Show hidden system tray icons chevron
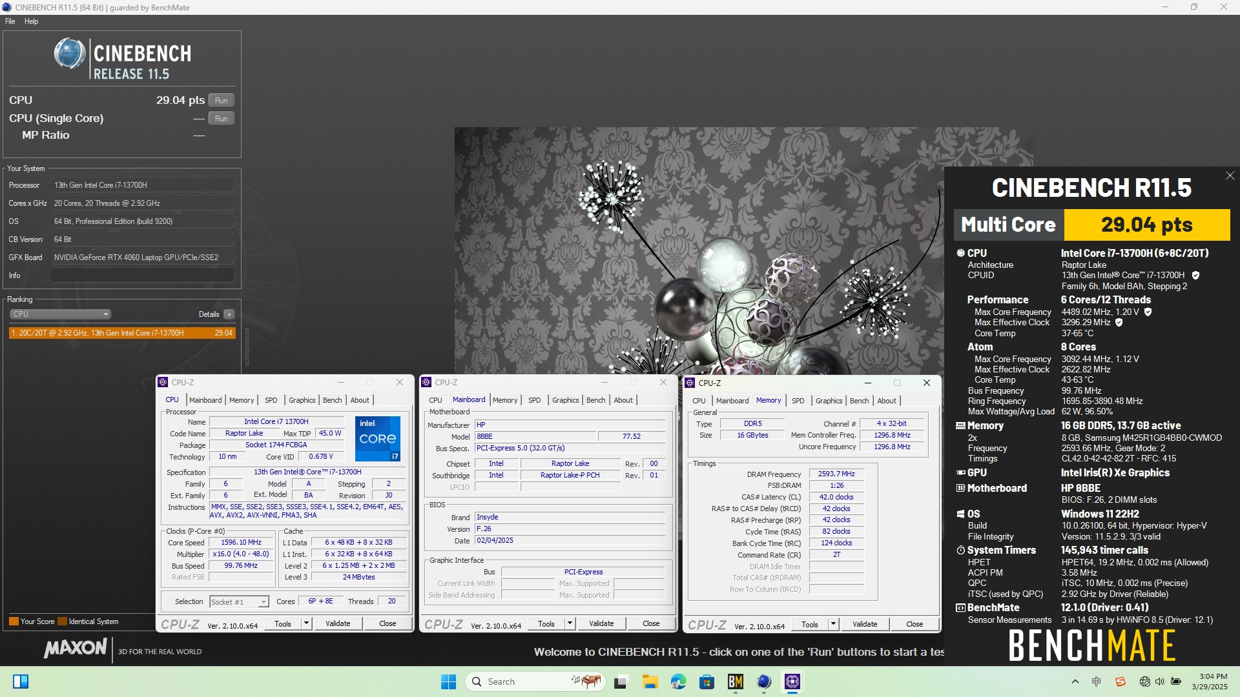 click(x=1075, y=682)
